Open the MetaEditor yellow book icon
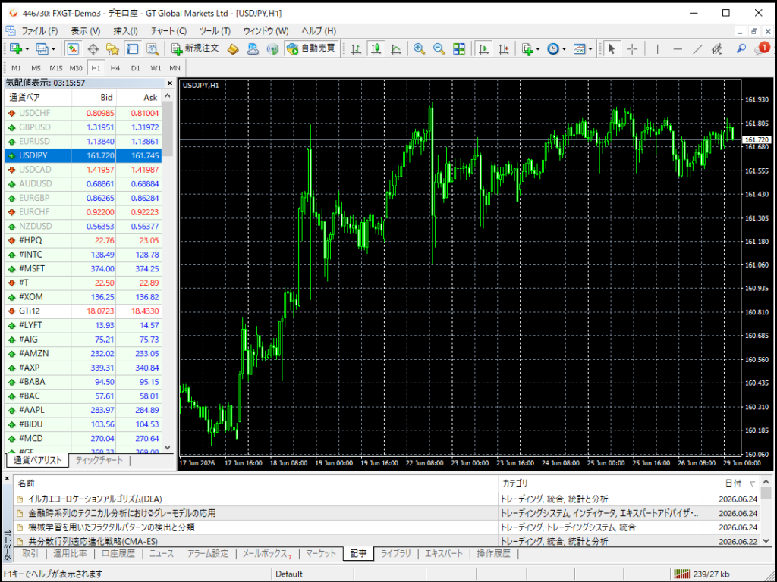Viewport: 777px width, 582px height. (x=233, y=48)
